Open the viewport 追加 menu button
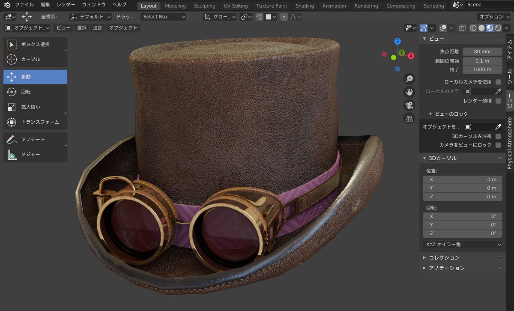 98,28
